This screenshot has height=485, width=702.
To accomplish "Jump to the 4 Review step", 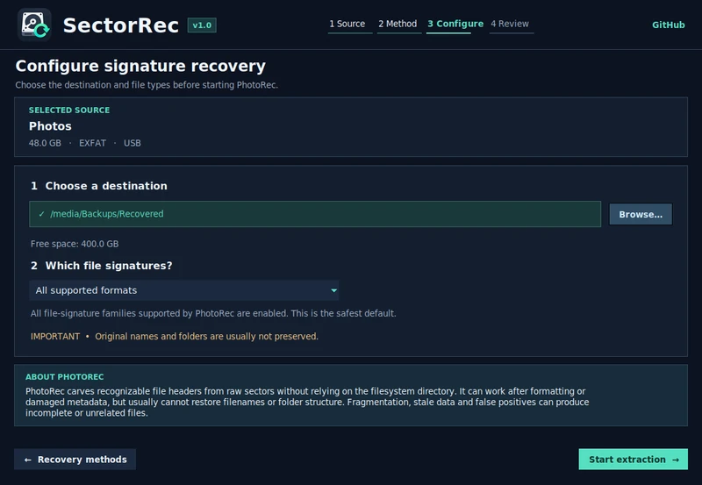I will click(x=511, y=25).
